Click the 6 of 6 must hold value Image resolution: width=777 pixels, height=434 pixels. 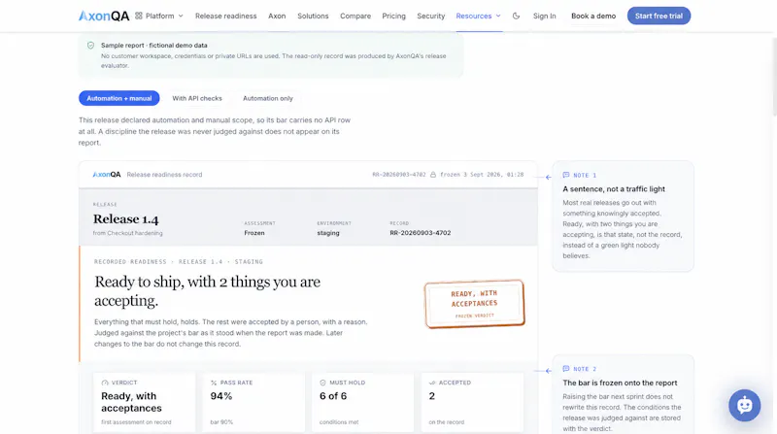click(x=333, y=396)
